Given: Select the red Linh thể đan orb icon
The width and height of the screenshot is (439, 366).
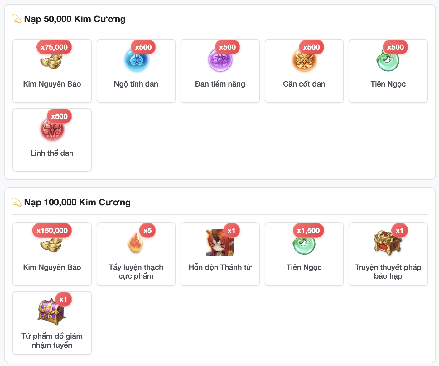Looking at the screenshot, I should point(52,129).
